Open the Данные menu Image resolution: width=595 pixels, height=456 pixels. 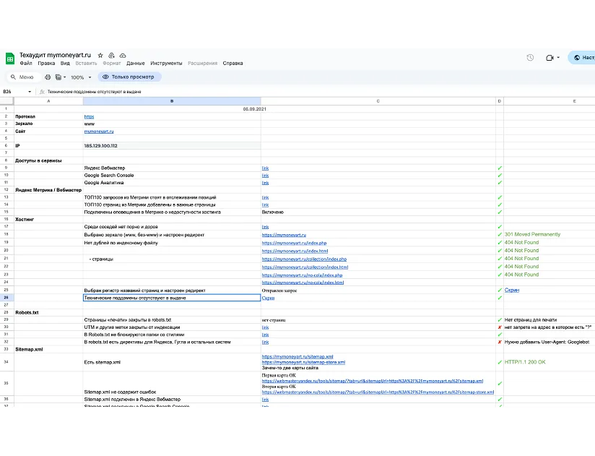(137, 63)
